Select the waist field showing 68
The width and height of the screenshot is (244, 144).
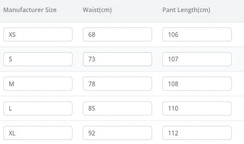117,35
